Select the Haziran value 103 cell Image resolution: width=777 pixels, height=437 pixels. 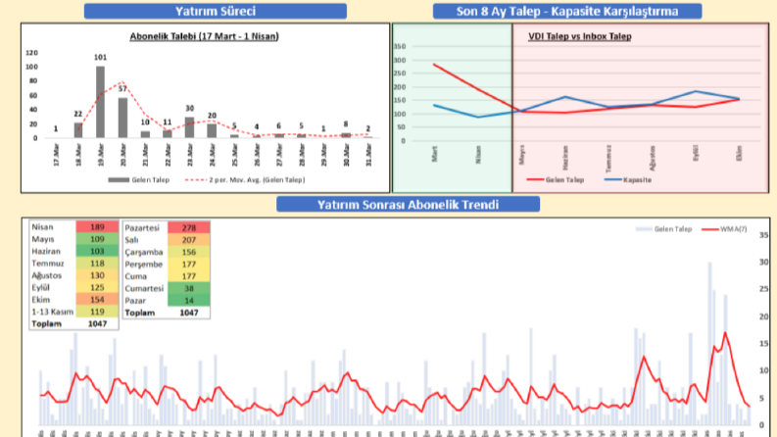click(97, 251)
